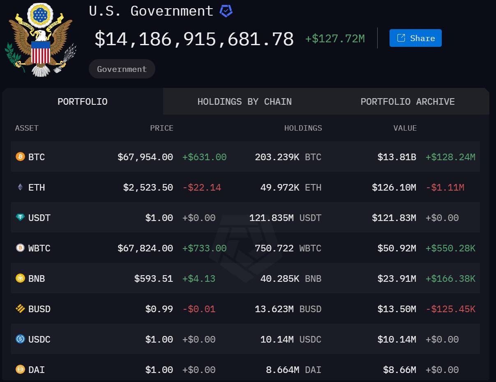This screenshot has height=382, width=496.
Task: Click the HOLDINGS column header
Action: point(303,128)
